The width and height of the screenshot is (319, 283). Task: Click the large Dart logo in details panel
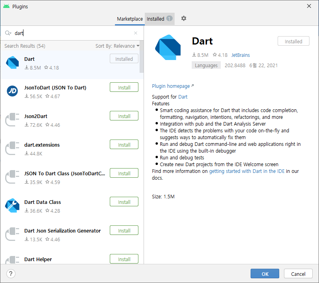168,47
